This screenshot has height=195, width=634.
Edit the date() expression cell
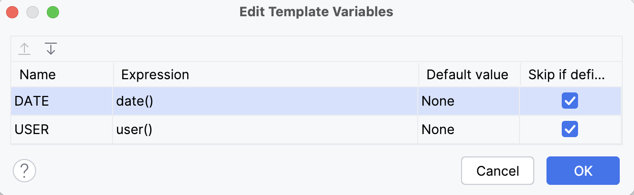click(266, 101)
